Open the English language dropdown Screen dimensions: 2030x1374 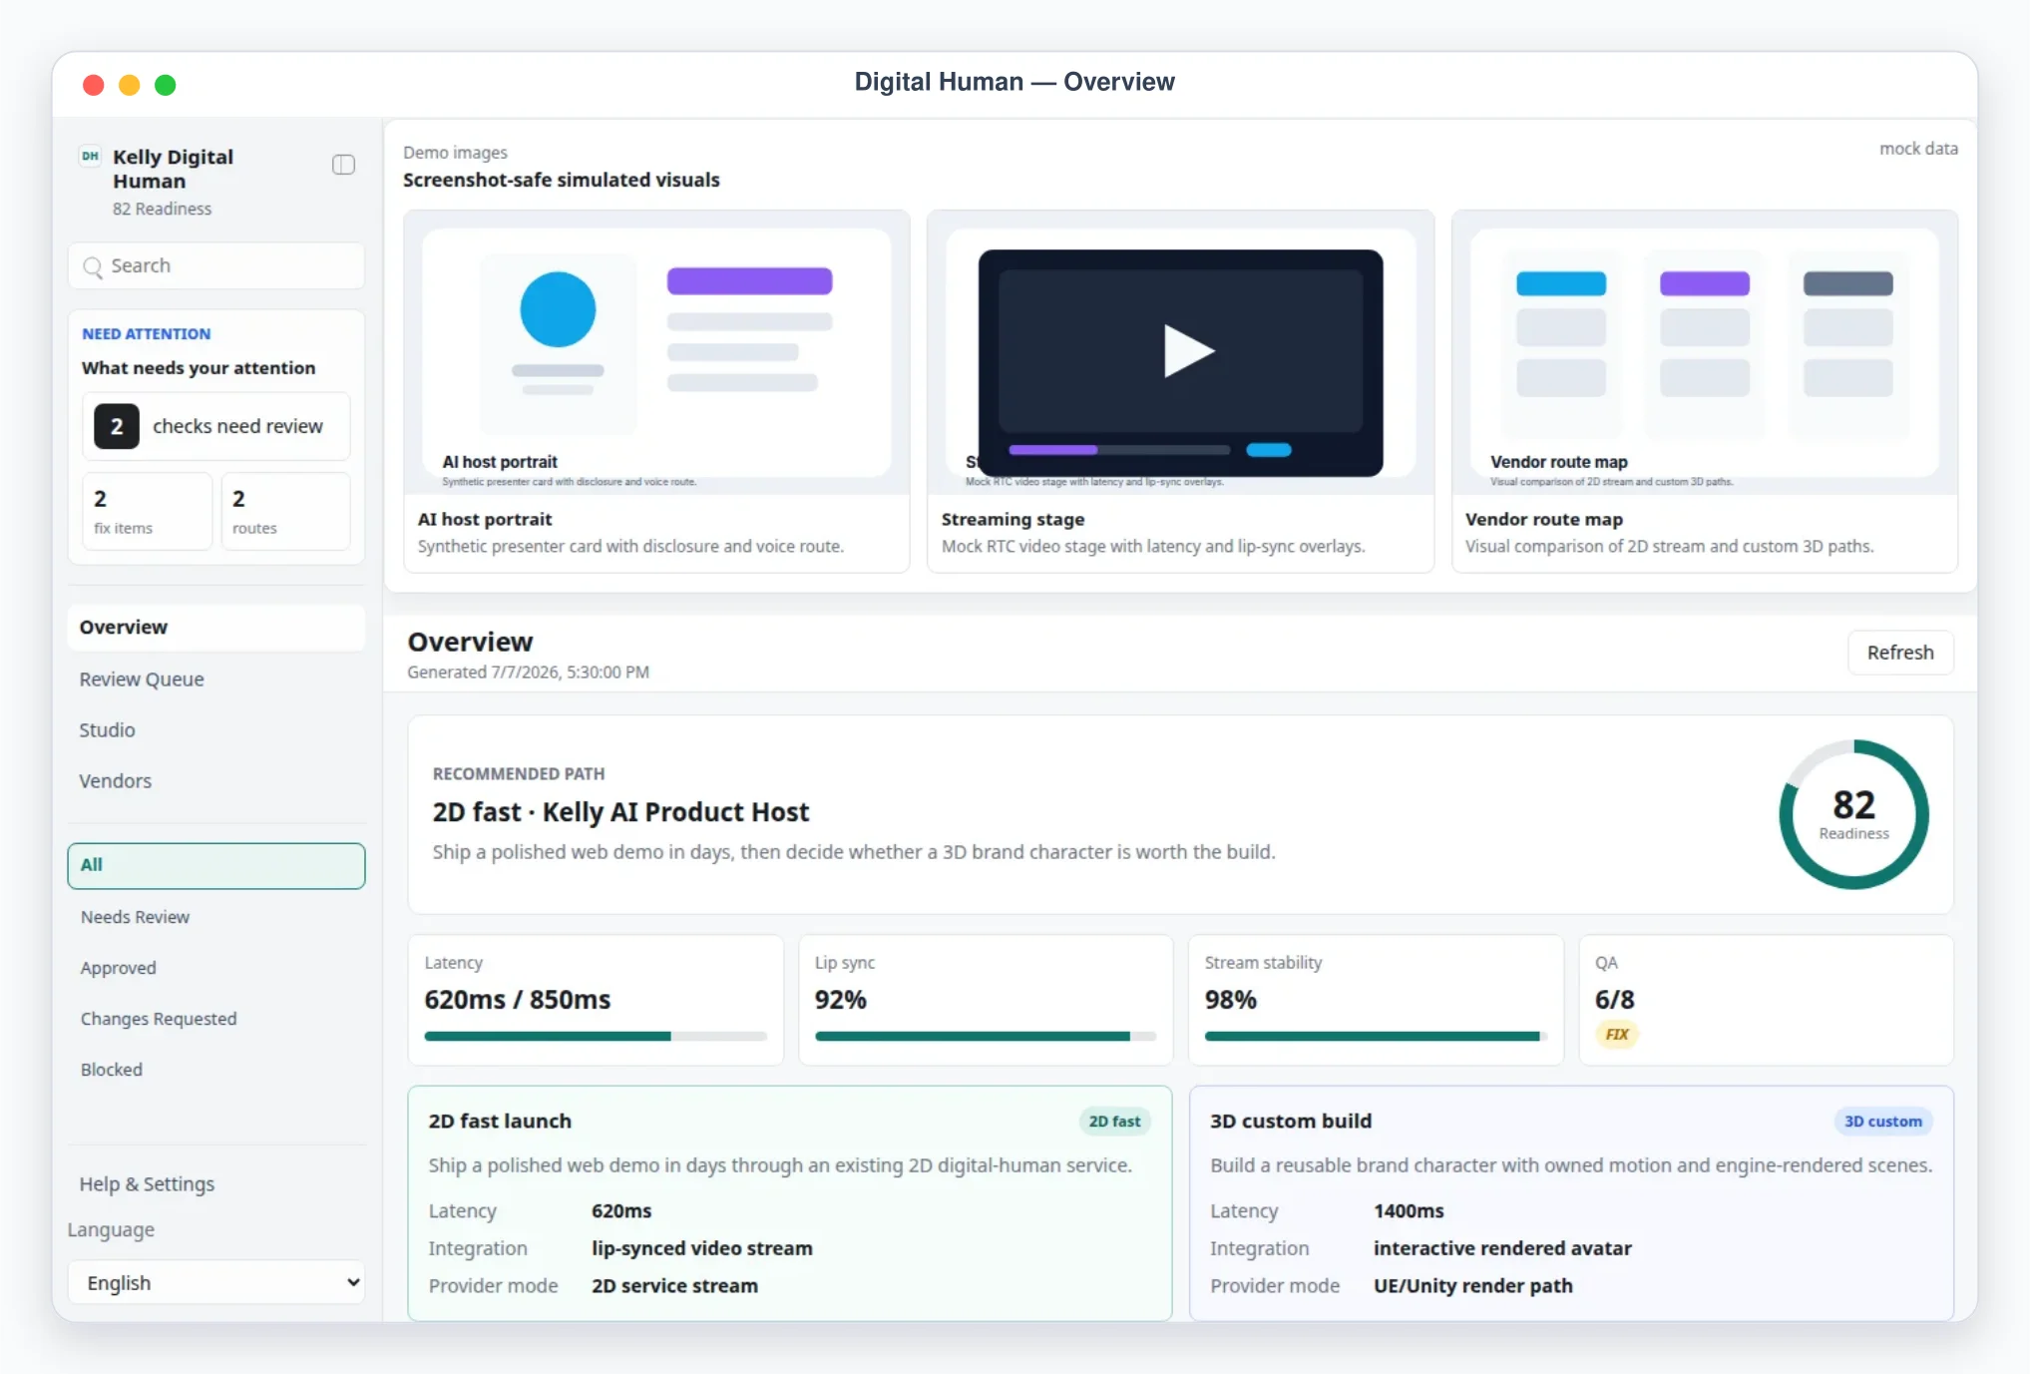click(x=216, y=1283)
